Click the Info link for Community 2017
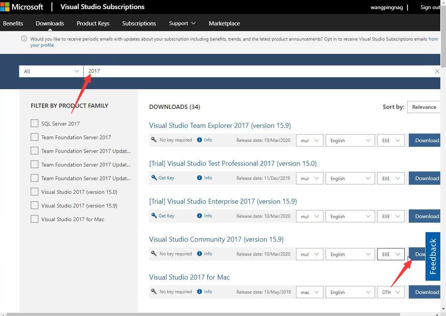 (x=208, y=254)
